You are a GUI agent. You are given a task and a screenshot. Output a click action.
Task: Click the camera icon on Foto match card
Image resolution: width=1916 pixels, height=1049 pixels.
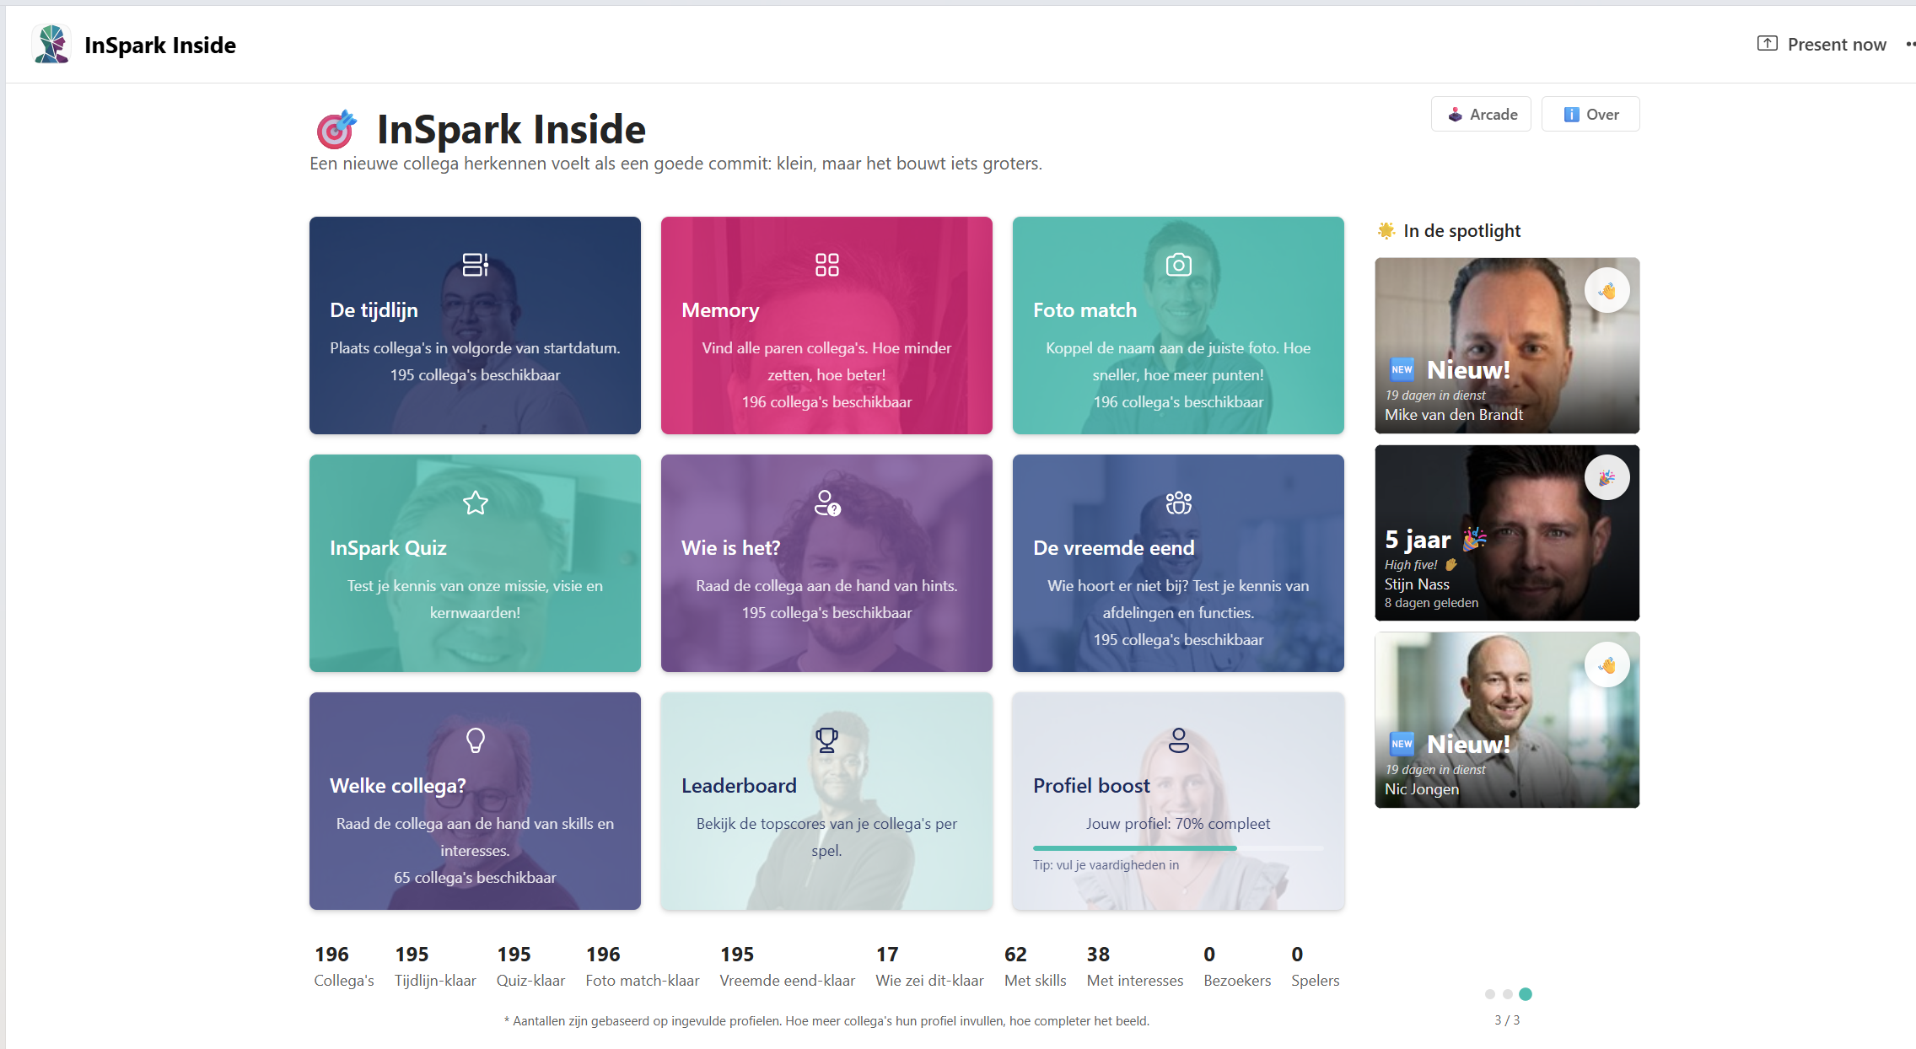pyautogui.click(x=1178, y=265)
